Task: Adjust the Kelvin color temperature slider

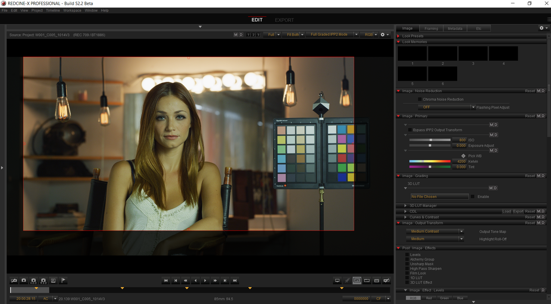Action: [x=430, y=161]
